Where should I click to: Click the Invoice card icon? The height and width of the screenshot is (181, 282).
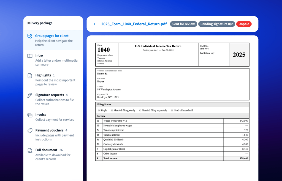tap(30, 115)
